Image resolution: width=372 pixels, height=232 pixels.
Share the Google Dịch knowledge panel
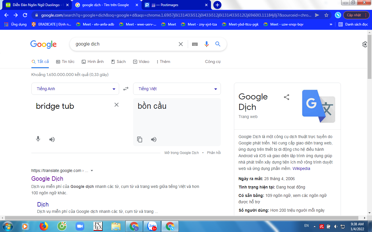coord(287,97)
